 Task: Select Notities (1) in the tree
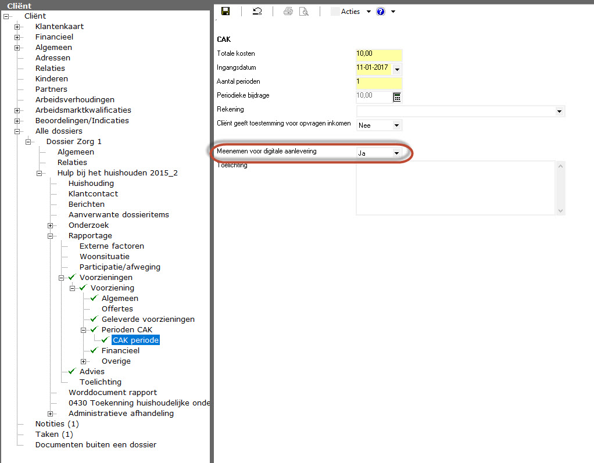[x=57, y=424]
